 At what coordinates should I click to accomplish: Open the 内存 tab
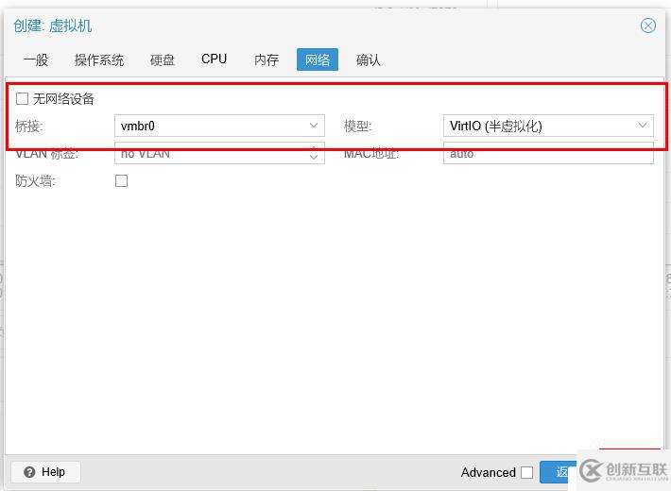(267, 59)
